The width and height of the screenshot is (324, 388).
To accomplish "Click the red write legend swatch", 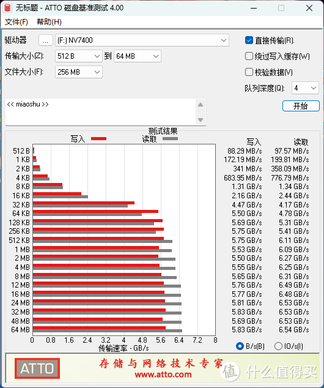I will pyautogui.click(x=98, y=138).
